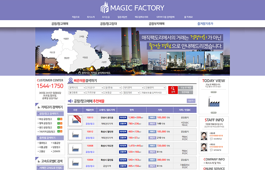
Task: Open the 공장/창고임대 main menu
Action: click(x=108, y=24)
